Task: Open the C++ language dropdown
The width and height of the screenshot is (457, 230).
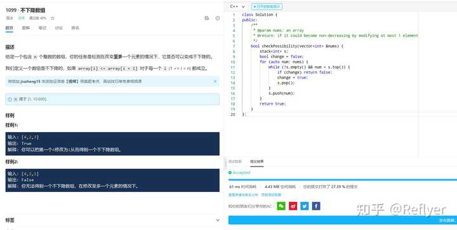Action: pyautogui.click(x=237, y=6)
